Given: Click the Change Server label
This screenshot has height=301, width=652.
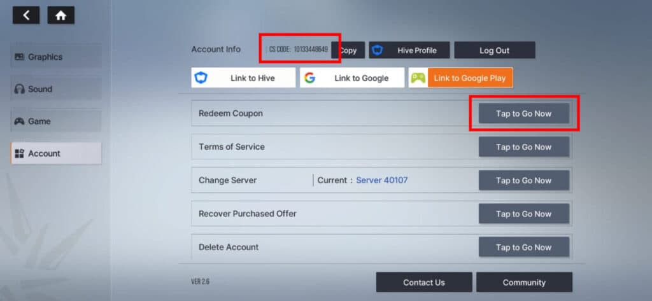Looking at the screenshot, I should (227, 181).
